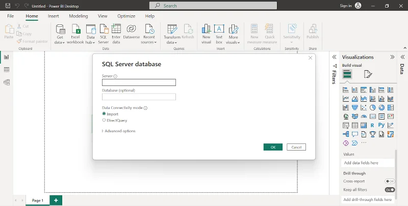Click Excel workbook in ribbon
This screenshot has height=206, width=408.
point(75,34)
